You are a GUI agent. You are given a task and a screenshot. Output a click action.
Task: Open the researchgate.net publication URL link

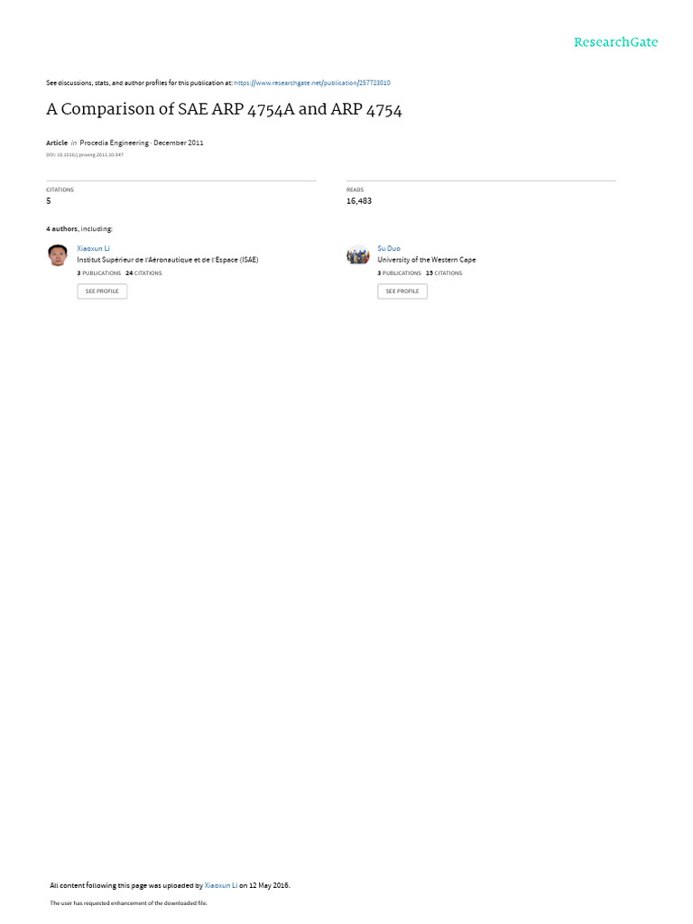[312, 83]
